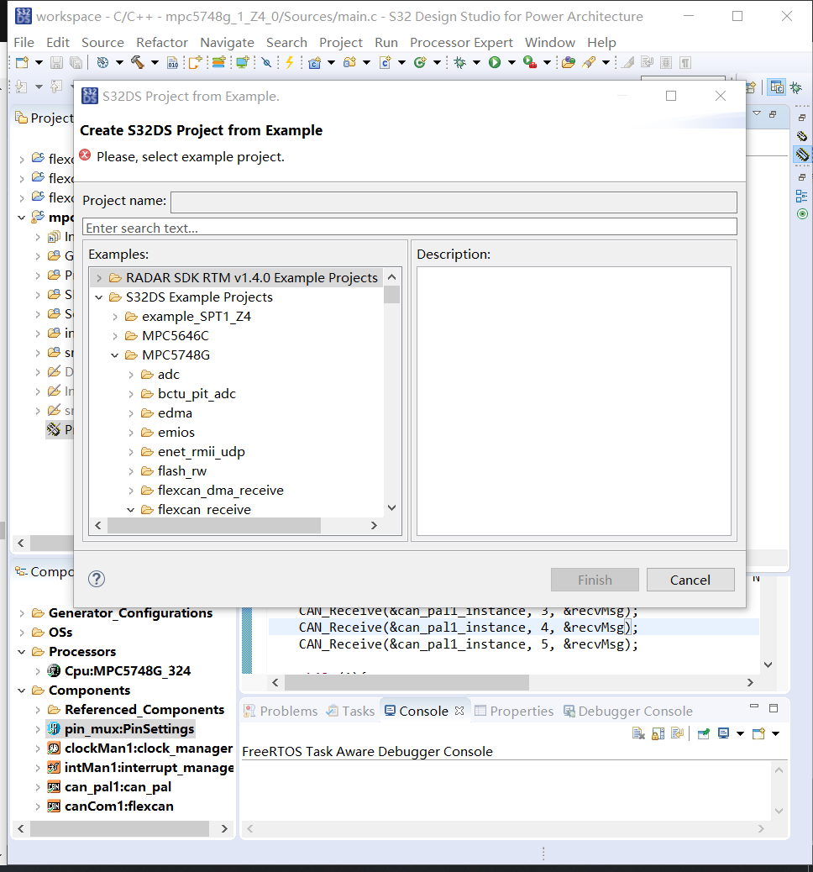Viewport: 813px width, 872px height.
Task: Click the 'Enter search text...' field
Action: pos(410,227)
